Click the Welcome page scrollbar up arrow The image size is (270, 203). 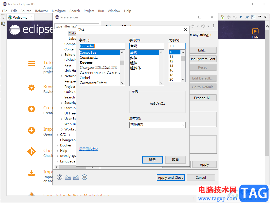[267, 26]
